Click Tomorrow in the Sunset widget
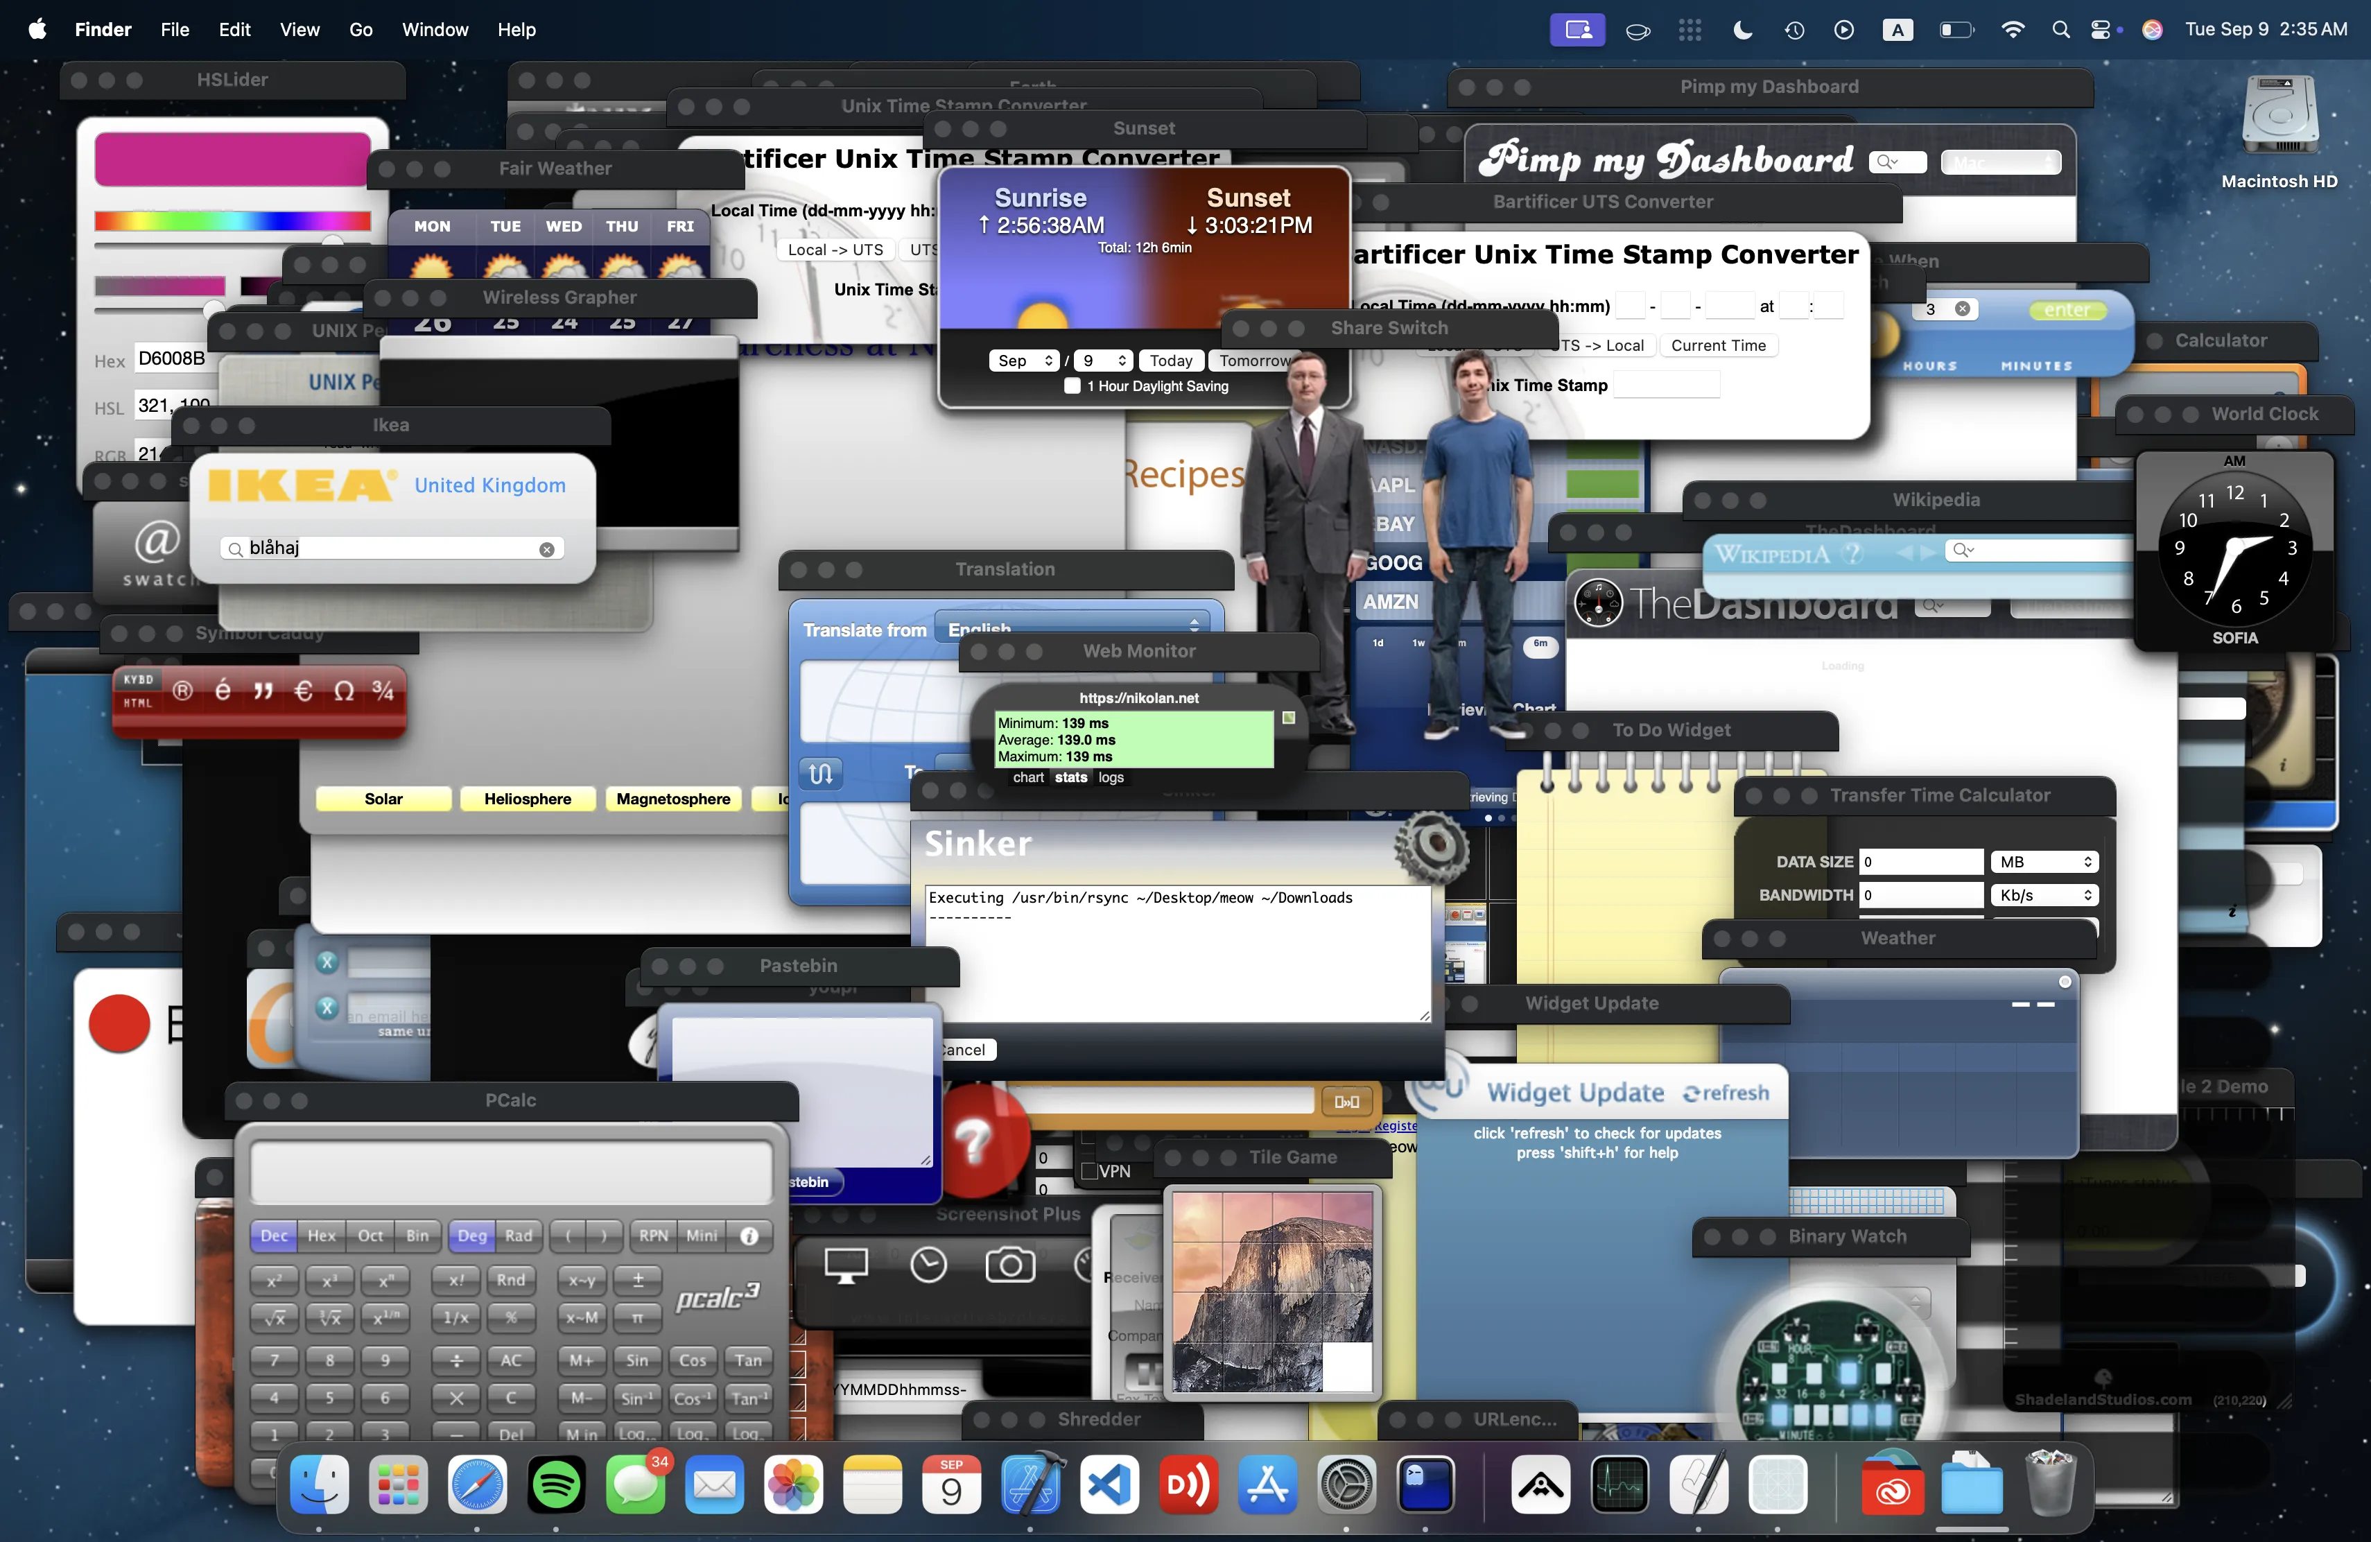2371x1542 pixels. pos(1253,361)
